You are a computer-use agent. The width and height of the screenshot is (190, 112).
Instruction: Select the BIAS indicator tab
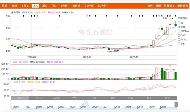112,98
